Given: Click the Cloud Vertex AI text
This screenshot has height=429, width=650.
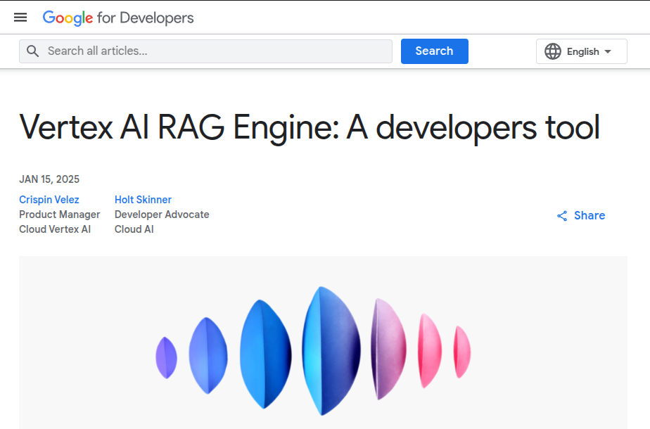Looking at the screenshot, I should pyautogui.click(x=55, y=229).
